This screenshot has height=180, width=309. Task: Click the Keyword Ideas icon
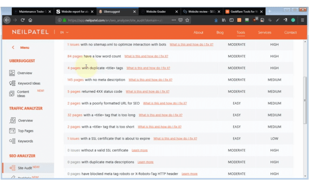pyautogui.click(x=12, y=83)
